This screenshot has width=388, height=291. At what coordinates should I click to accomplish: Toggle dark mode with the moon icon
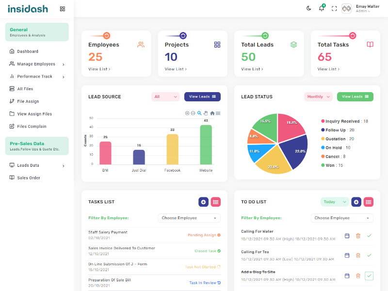(x=308, y=8)
